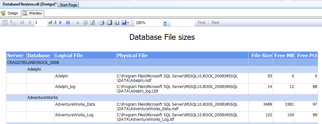Open the Start Page tab
Viewport: 322px width, 124px height.
coord(68,5)
